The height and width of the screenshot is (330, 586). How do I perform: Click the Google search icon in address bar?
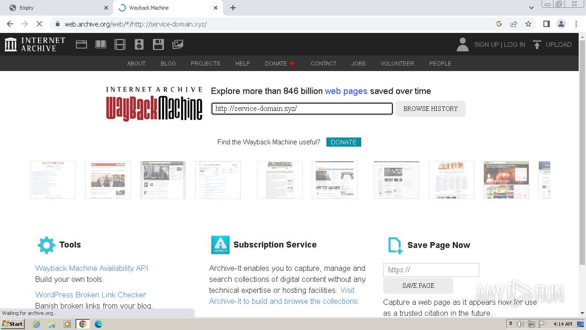coord(499,24)
